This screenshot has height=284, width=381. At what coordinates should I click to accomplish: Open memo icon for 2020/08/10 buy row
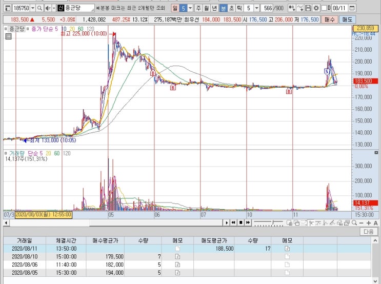(177, 256)
